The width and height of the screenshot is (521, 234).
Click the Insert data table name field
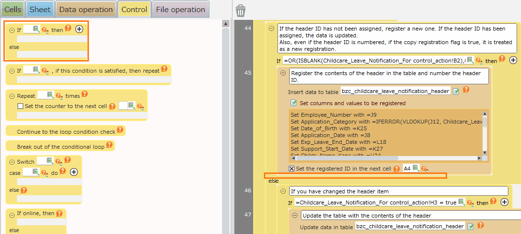[395, 91]
